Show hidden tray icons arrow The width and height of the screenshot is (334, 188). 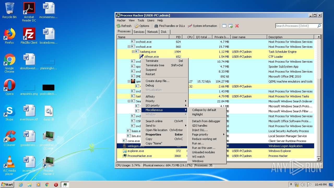point(291,184)
